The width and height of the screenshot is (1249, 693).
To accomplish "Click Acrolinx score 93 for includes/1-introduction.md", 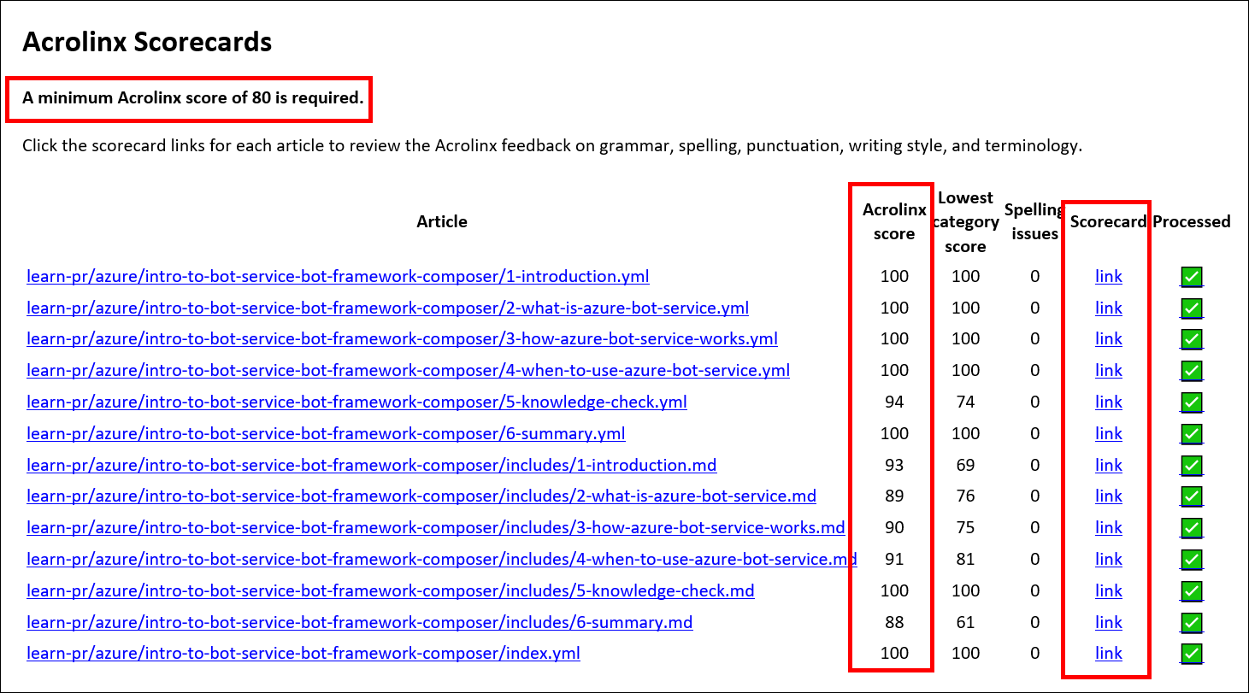I will click(894, 465).
